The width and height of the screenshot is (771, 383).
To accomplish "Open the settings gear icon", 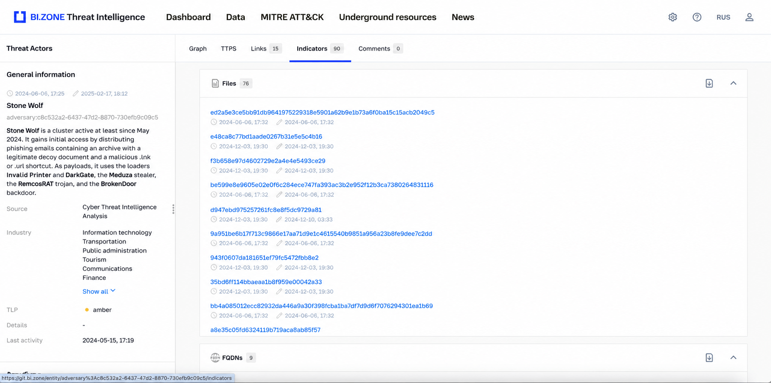I will click(673, 17).
